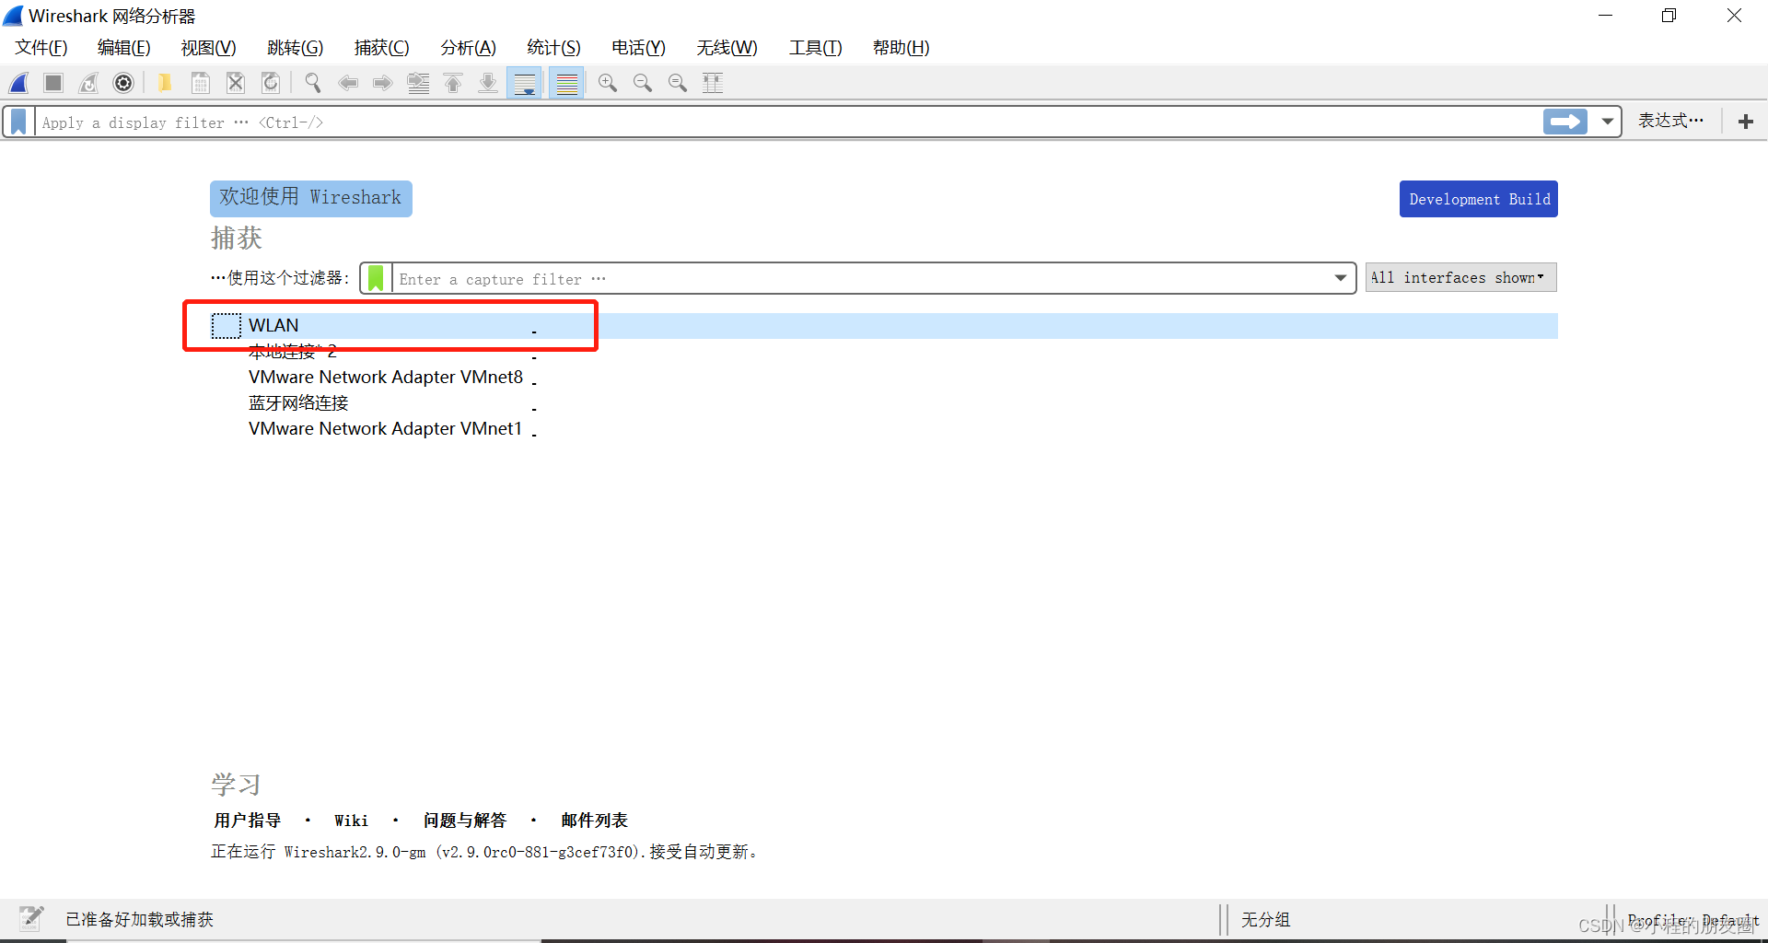Select the 蓝牙网络连接 interface

coord(884,403)
